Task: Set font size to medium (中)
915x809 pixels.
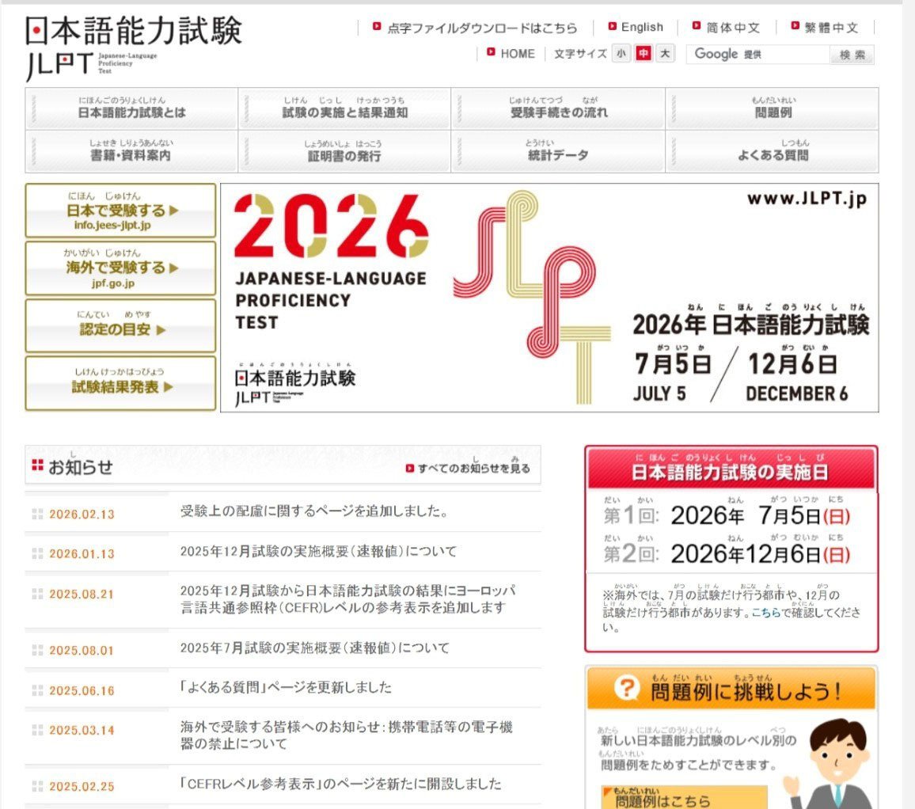Action: (x=644, y=54)
